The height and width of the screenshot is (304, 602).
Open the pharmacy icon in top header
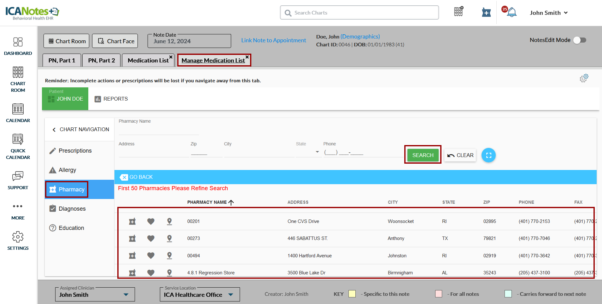tap(486, 13)
